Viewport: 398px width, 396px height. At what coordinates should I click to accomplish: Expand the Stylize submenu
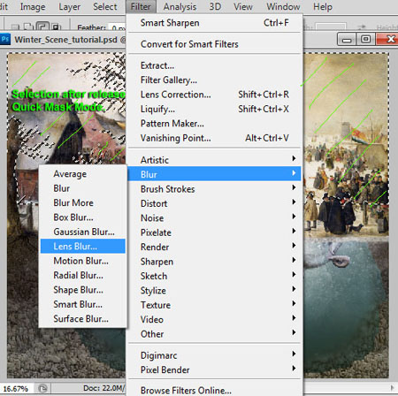214,290
